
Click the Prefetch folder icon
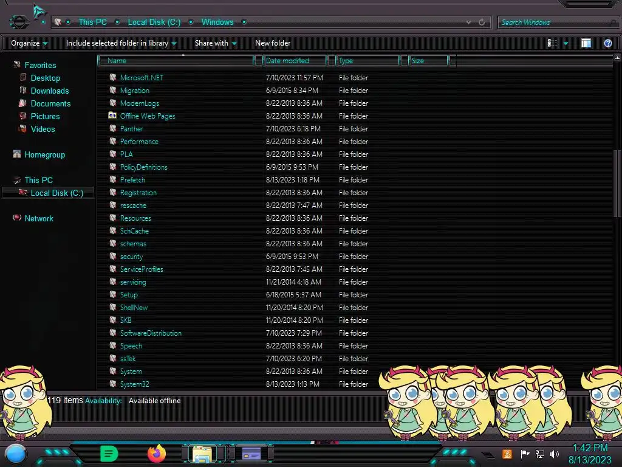[112, 179]
